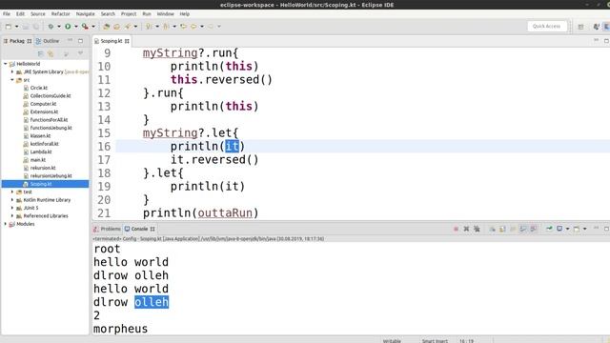Open the Search menu
Screen dimensions: 610x343
click(108, 13)
